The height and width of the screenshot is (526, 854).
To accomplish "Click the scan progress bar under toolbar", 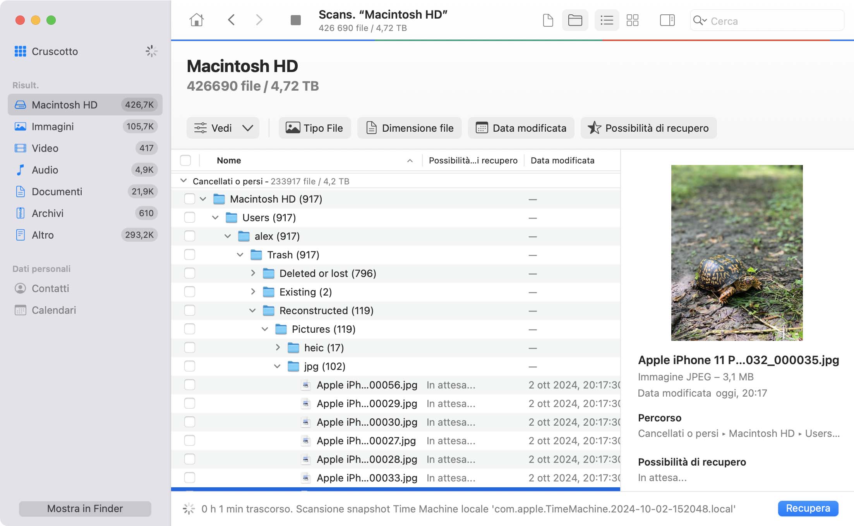I will click(x=513, y=40).
